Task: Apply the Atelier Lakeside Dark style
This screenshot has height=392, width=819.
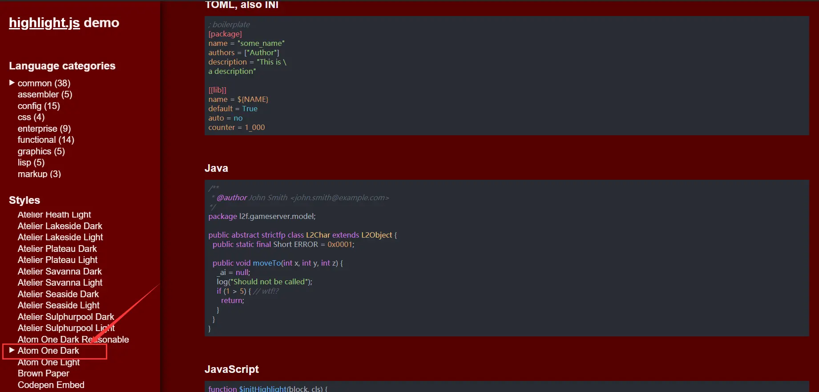Action: pyautogui.click(x=60, y=226)
